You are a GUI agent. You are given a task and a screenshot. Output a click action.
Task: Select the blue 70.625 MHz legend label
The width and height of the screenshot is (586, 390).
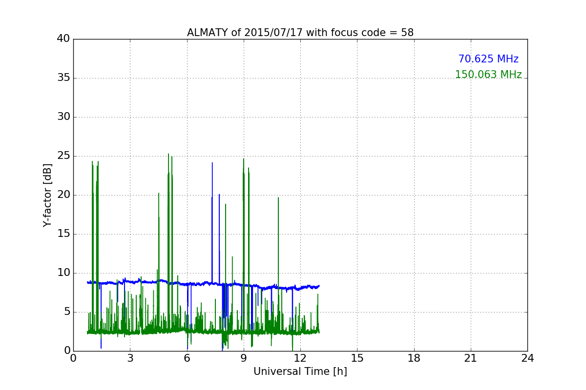[488, 59]
